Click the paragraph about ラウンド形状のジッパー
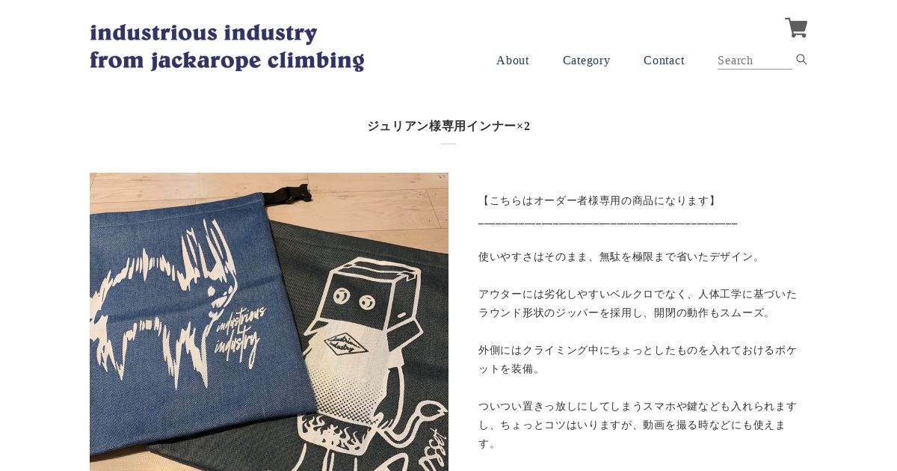The height and width of the screenshot is (471, 897). coord(638,304)
